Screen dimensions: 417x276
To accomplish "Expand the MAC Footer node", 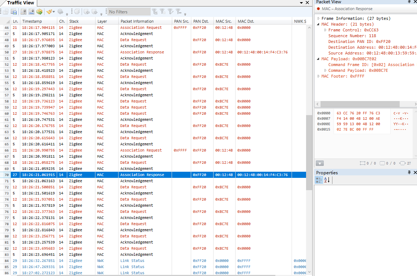I will pyautogui.click(x=318, y=76).
